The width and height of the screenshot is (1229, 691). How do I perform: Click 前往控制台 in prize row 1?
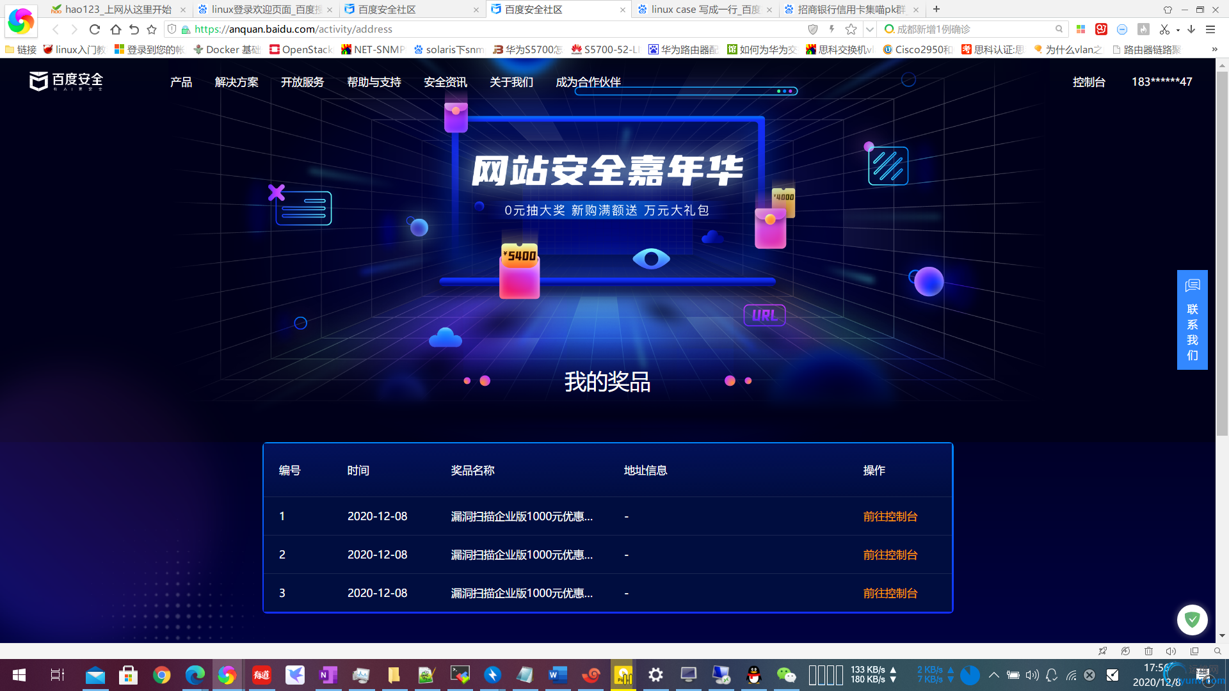pyautogui.click(x=890, y=516)
